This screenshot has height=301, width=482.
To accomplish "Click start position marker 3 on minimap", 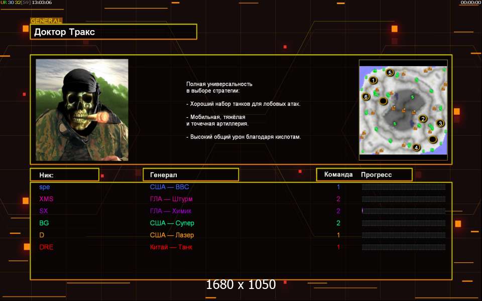I will [440, 123].
